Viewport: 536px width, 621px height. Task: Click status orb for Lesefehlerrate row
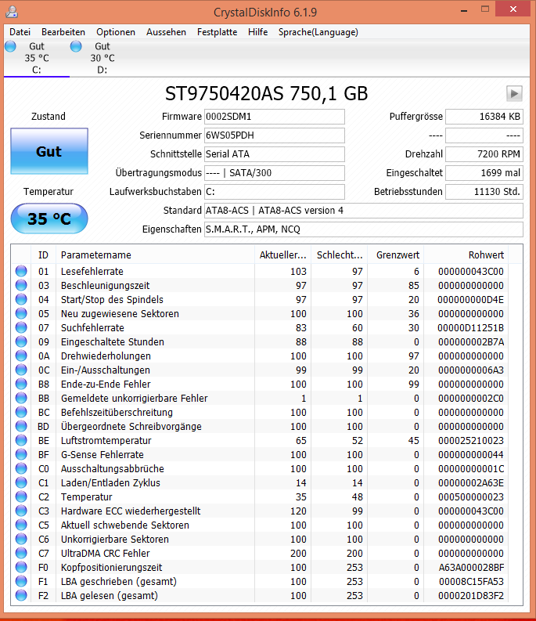21,271
